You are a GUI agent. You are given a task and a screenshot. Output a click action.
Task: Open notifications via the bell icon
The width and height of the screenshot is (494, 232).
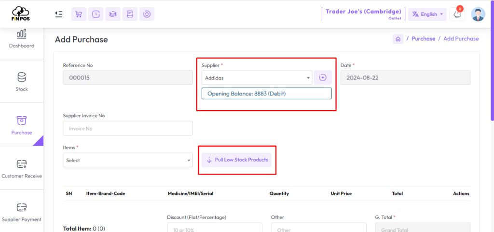click(x=457, y=14)
